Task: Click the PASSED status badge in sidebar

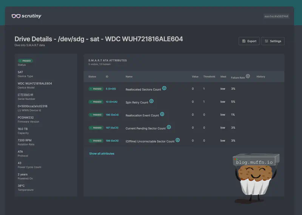Action: [x=25, y=60]
